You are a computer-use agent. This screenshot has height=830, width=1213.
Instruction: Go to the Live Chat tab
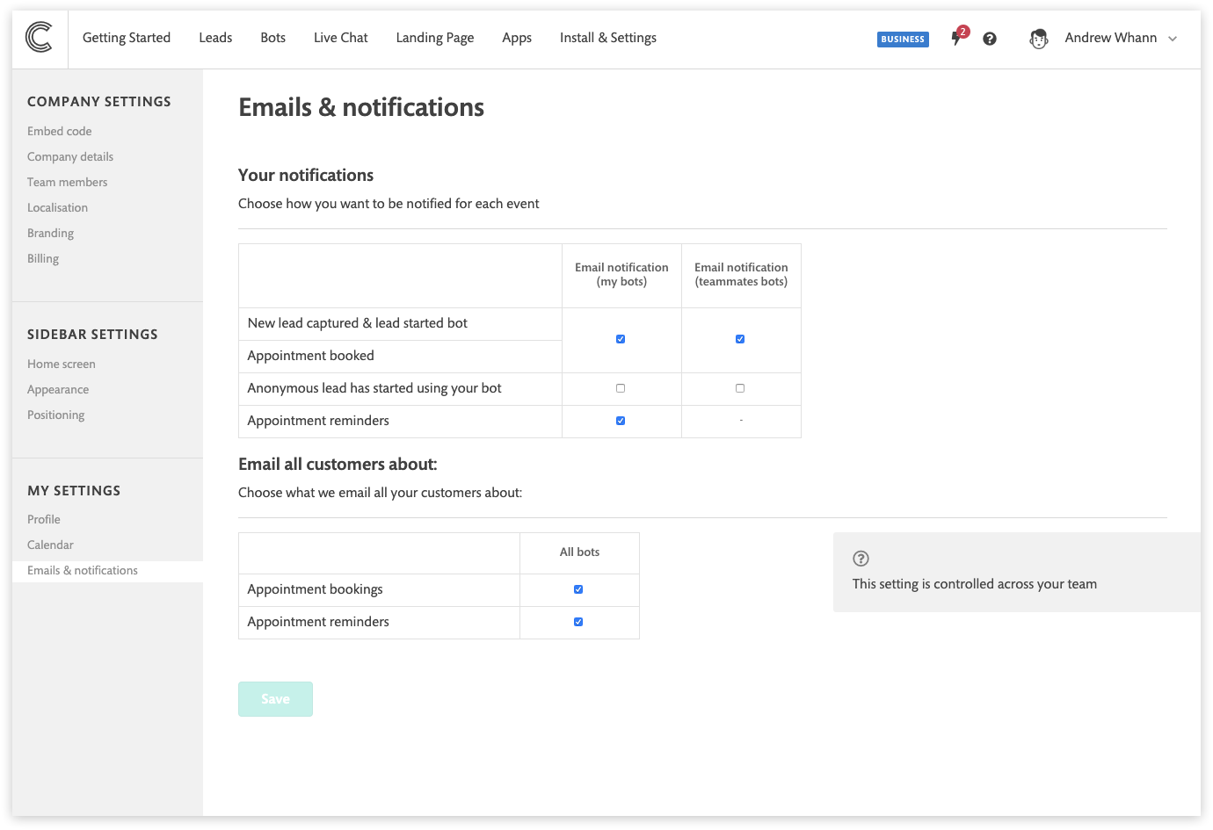coord(340,38)
